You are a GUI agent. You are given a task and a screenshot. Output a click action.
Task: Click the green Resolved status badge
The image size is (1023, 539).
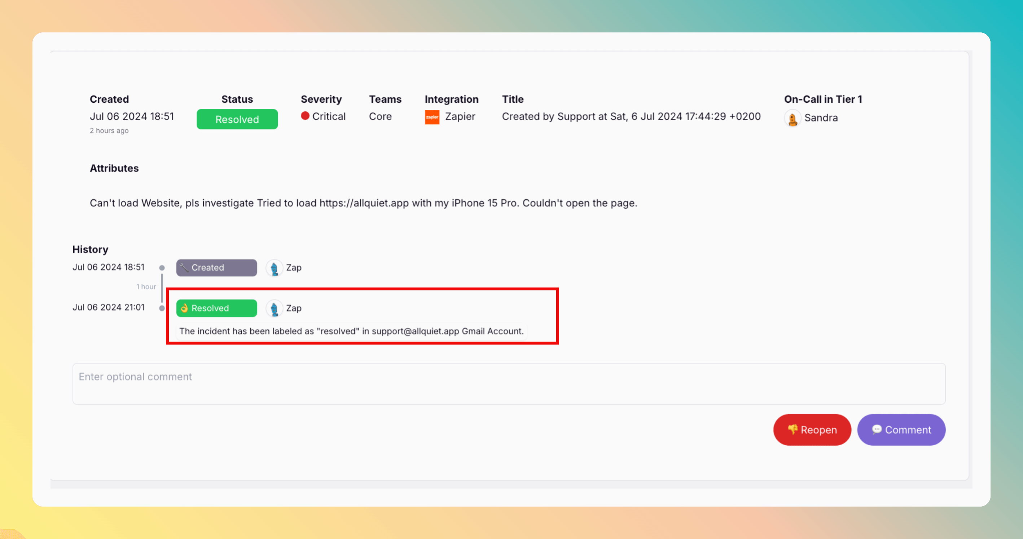point(237,119)
